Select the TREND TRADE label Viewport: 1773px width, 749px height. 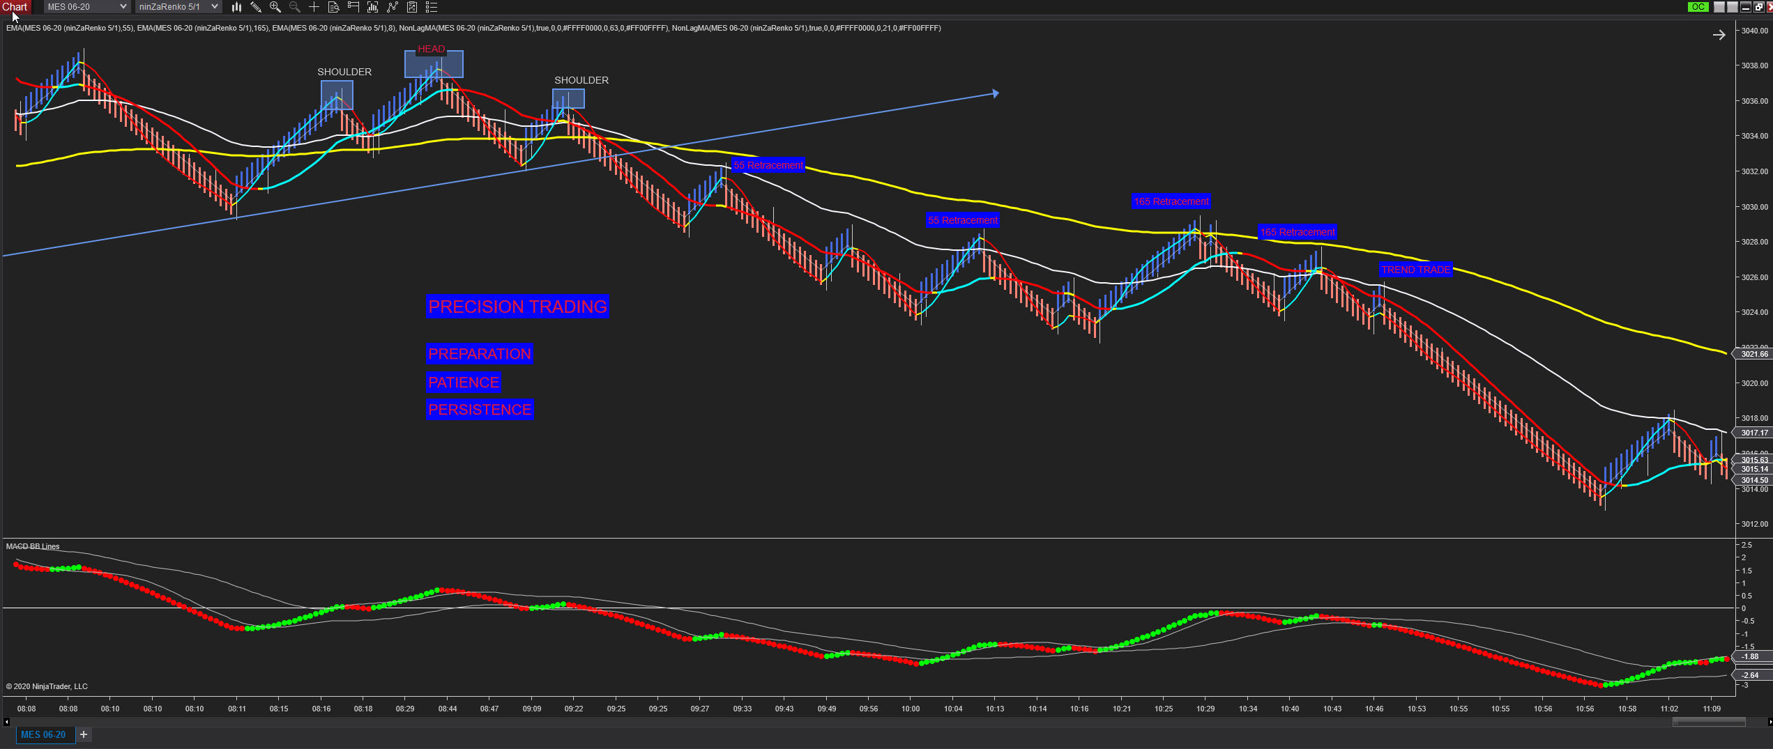(1415, 270)
